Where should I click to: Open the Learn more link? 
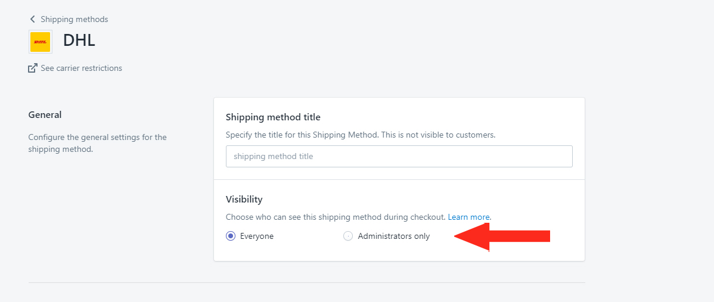pos(468,217)
